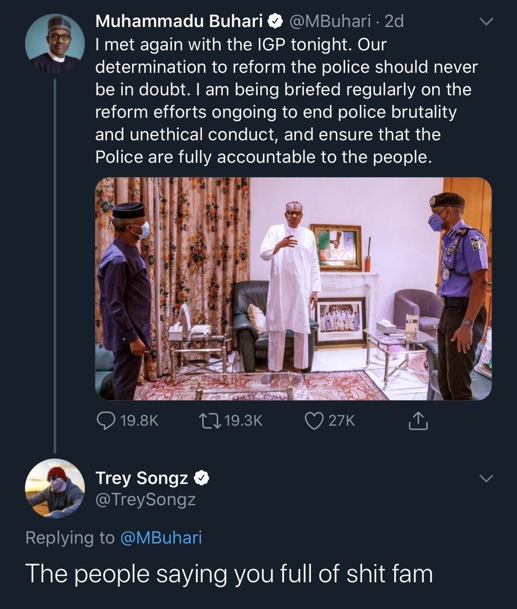Click the 2d timestamp
Screen dimensions: 517x609
(394, 21)
